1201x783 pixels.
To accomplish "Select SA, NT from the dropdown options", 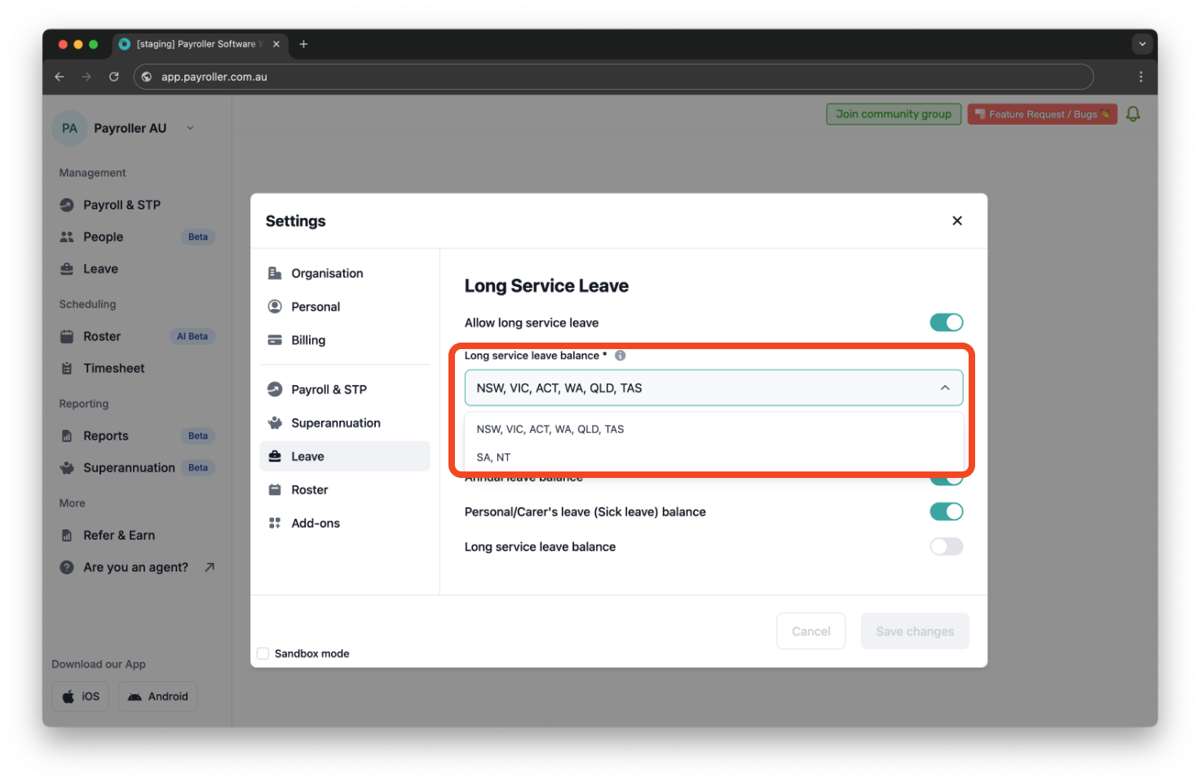I will coord(493,457).
